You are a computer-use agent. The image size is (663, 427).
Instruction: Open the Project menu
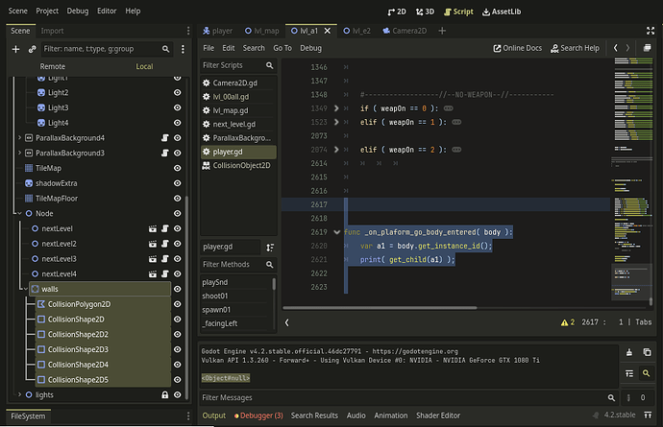pos(47,11)
